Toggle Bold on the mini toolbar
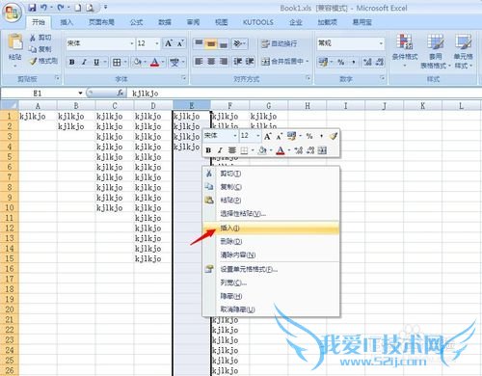 pyautogui.click(x=208, y=150)
